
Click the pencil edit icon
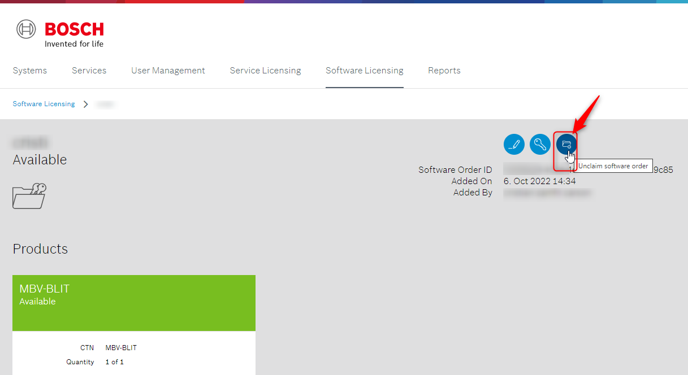(514, 145)
